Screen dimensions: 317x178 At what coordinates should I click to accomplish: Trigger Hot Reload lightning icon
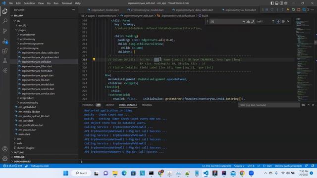point(288,10)
